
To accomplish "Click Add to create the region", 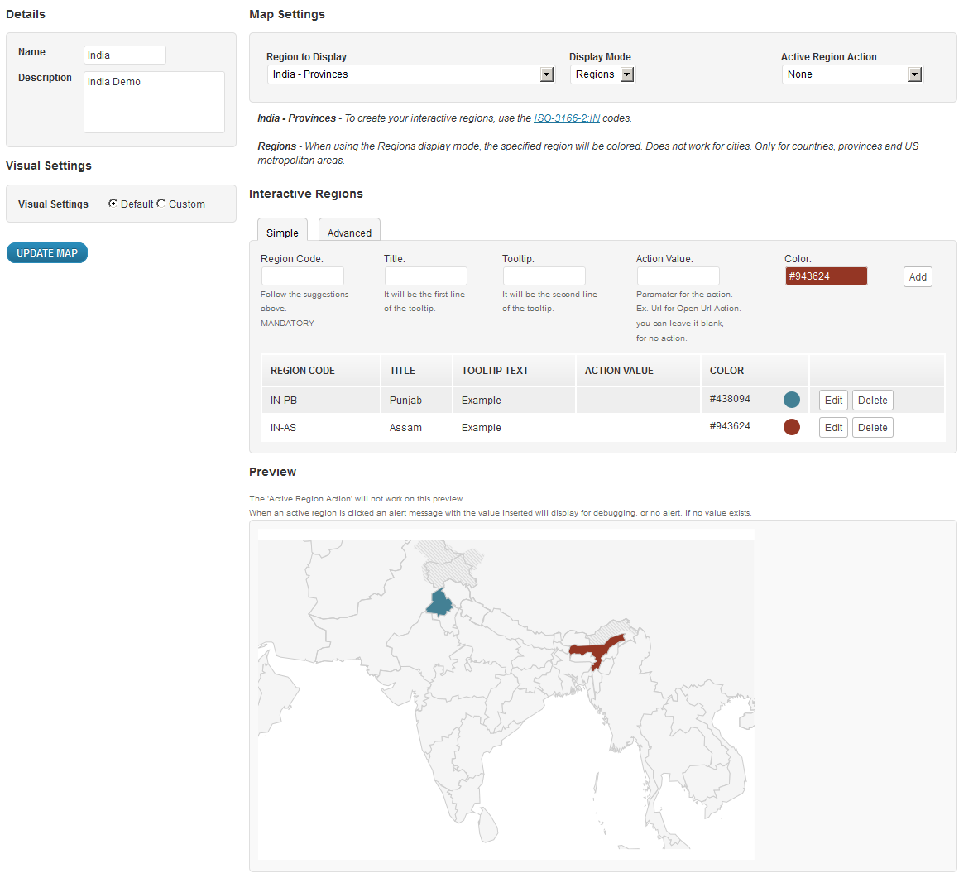I will tap(918, 277).
